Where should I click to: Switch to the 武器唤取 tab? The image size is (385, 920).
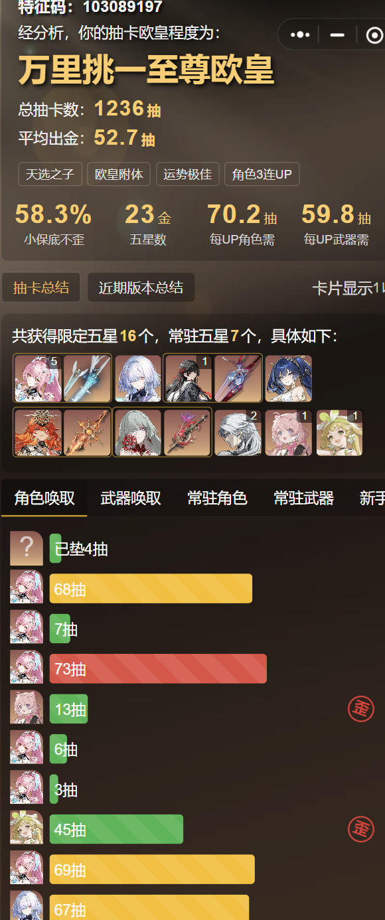131,498
